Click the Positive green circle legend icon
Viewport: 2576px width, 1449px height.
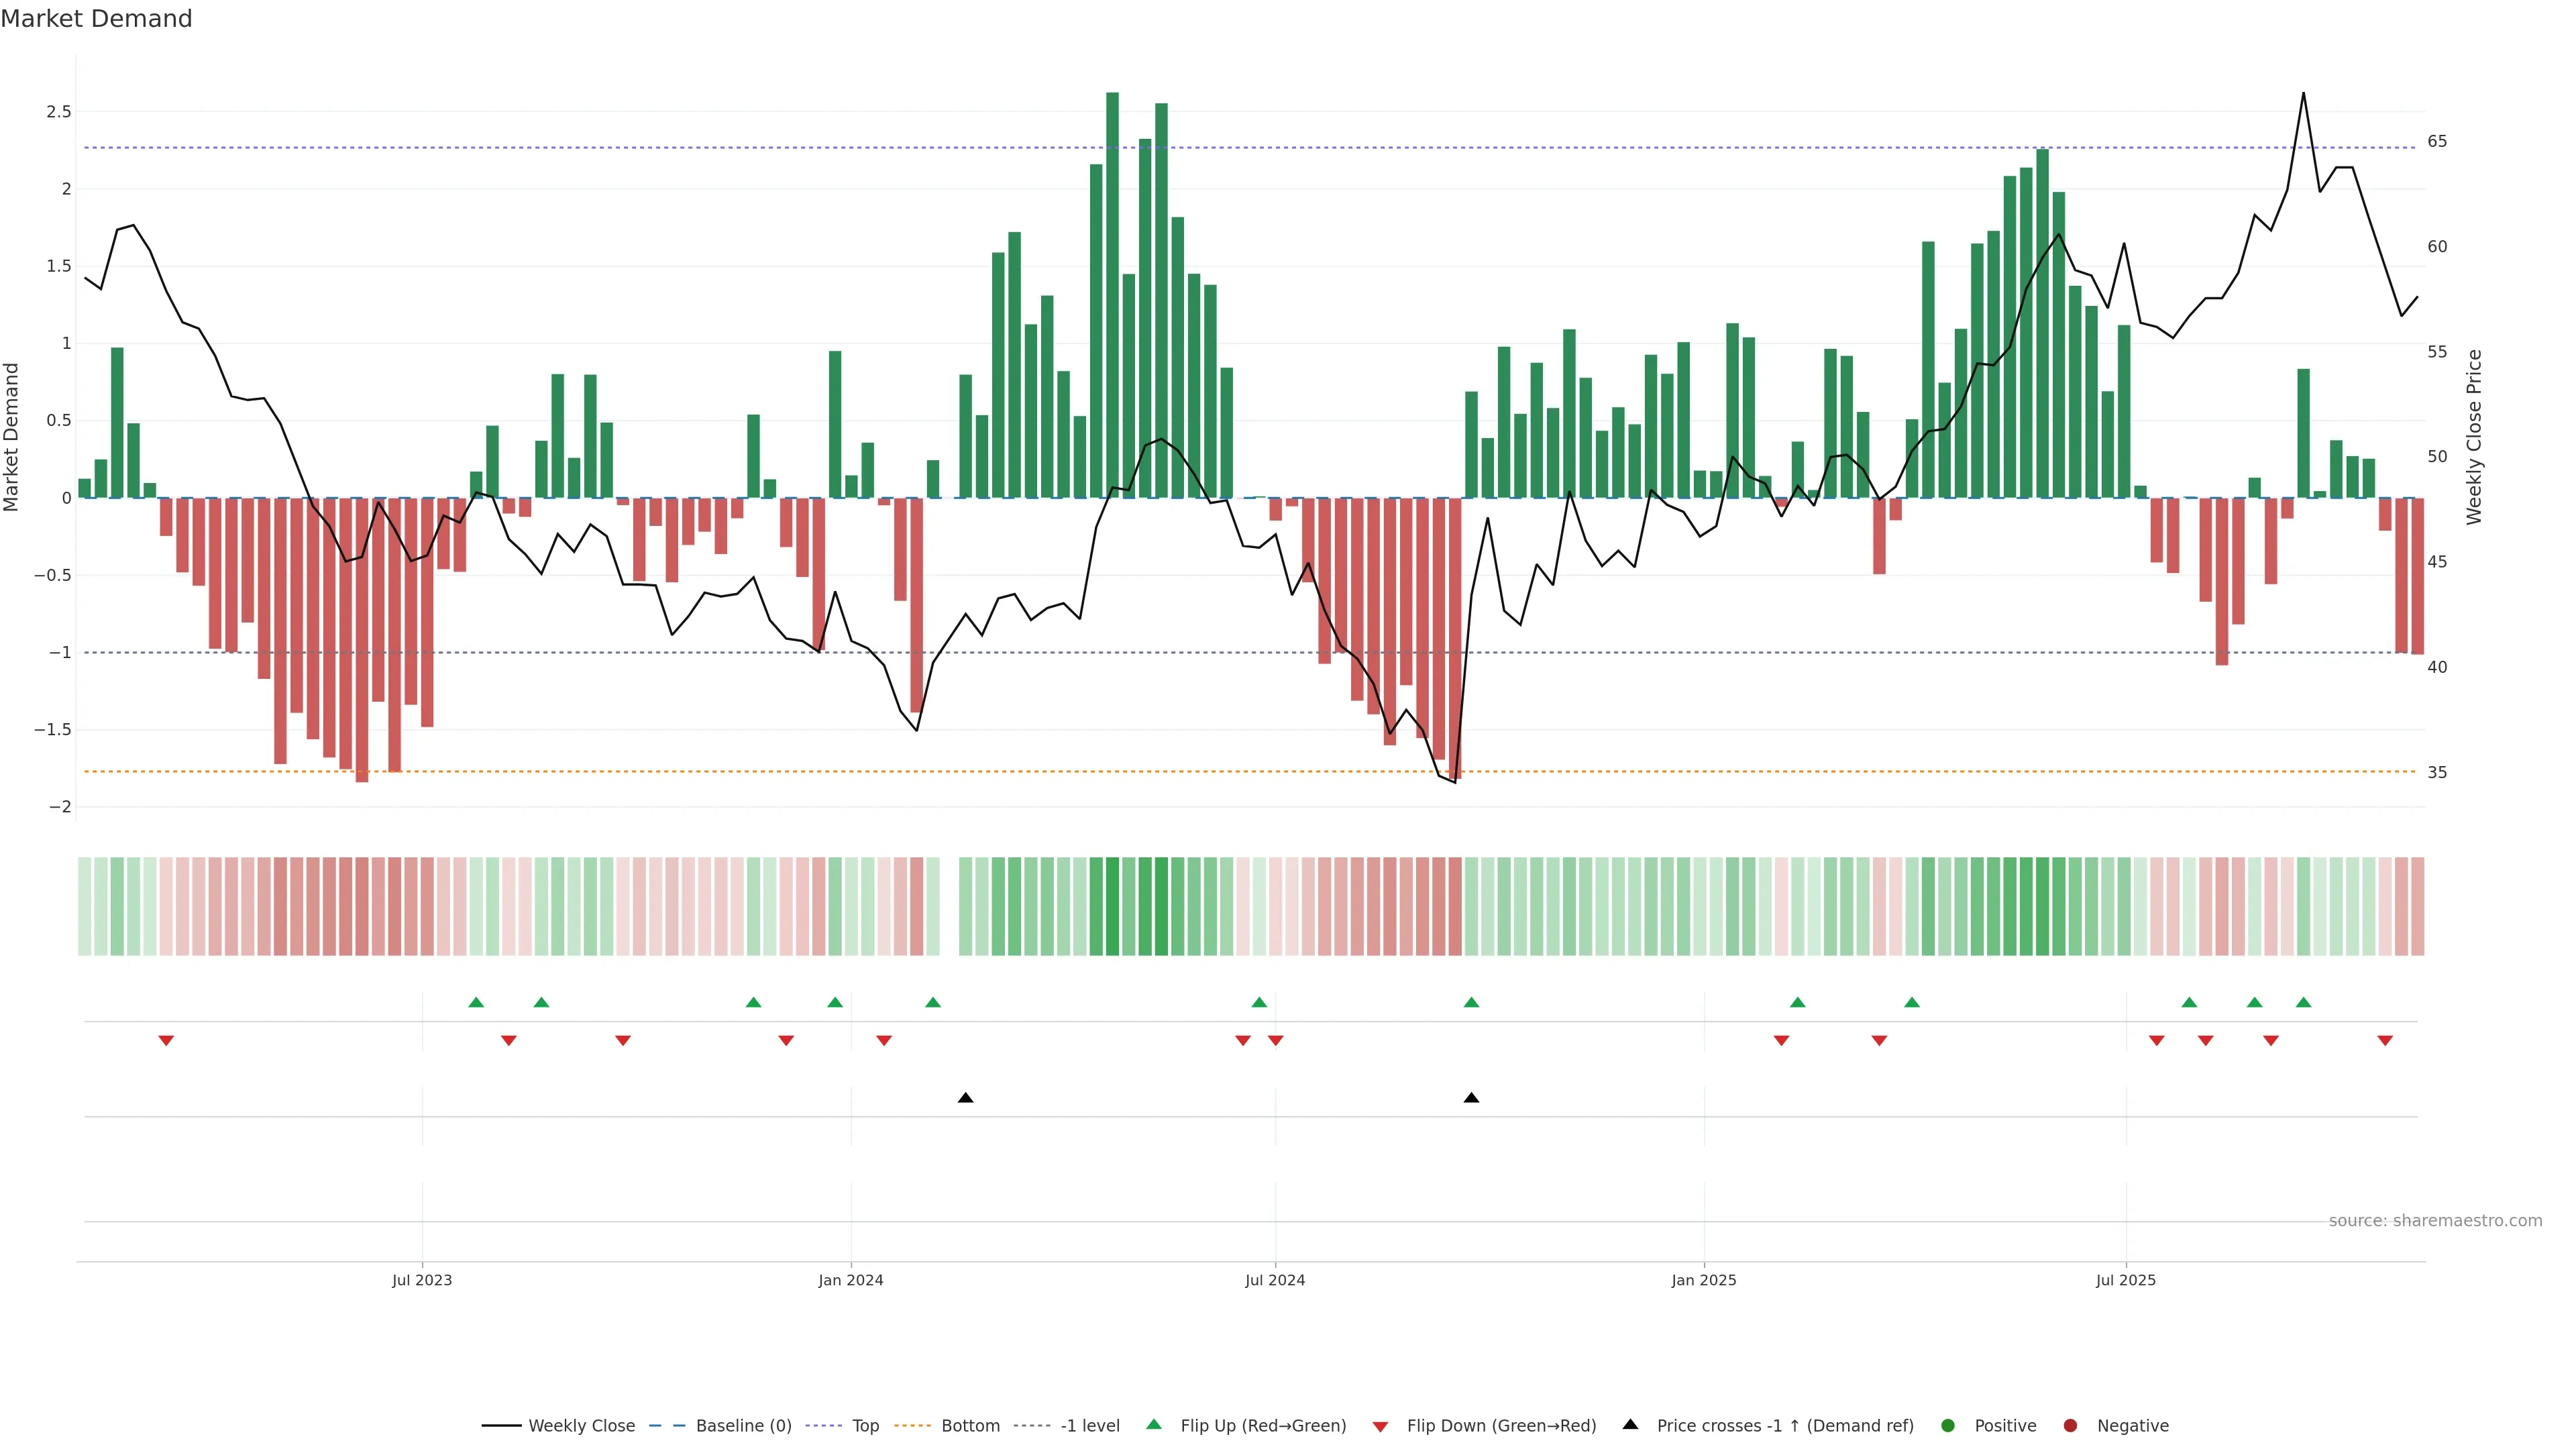click(x=1947, y=1426)
